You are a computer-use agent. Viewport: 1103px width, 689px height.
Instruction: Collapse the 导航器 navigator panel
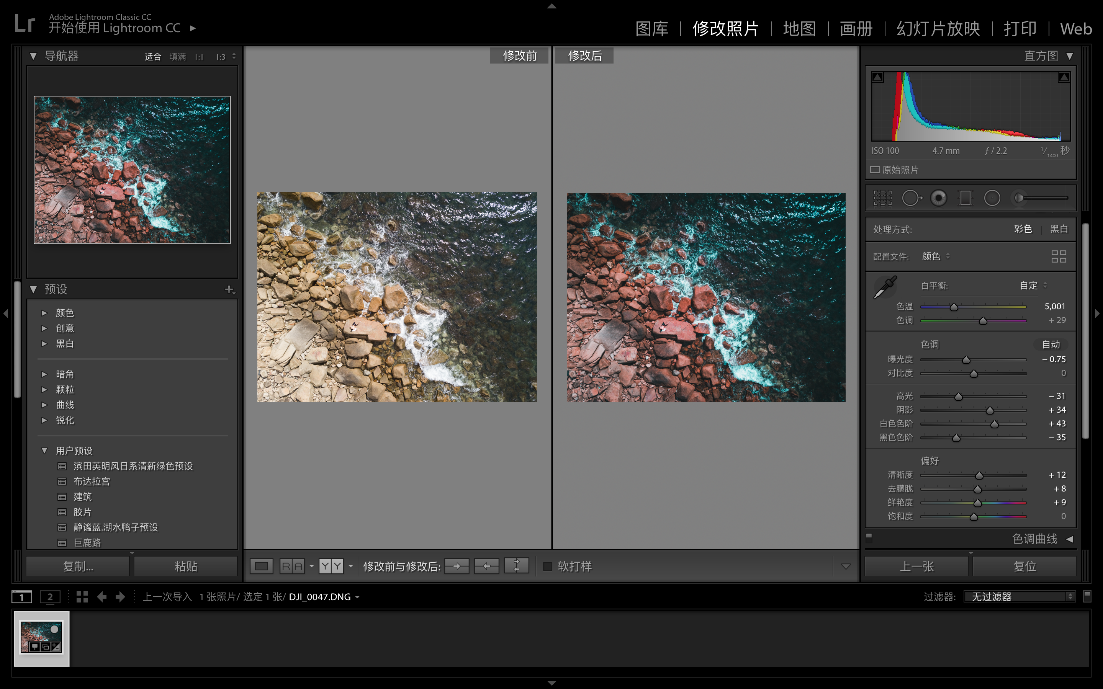click(33, 56)
